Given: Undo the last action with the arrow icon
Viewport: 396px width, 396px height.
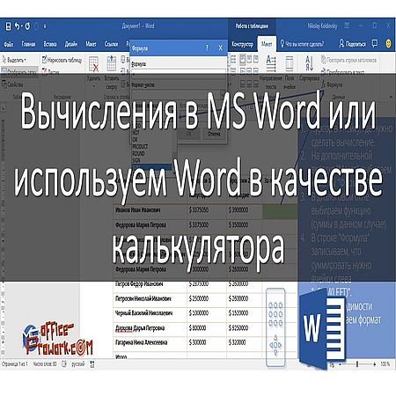Looking at the screenshot, I should pyautogui.click(x=18, y=26).
